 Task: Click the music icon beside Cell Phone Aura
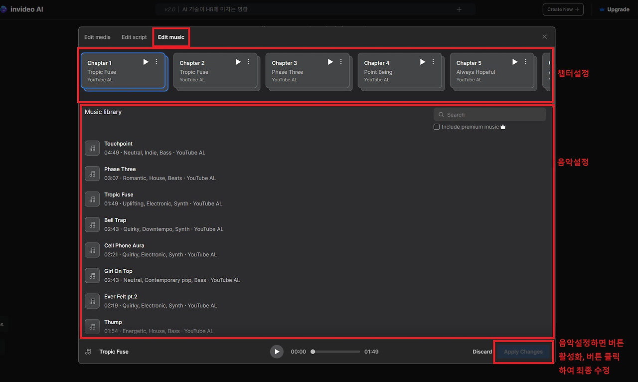pyautogui.click(x=92, y=250)
